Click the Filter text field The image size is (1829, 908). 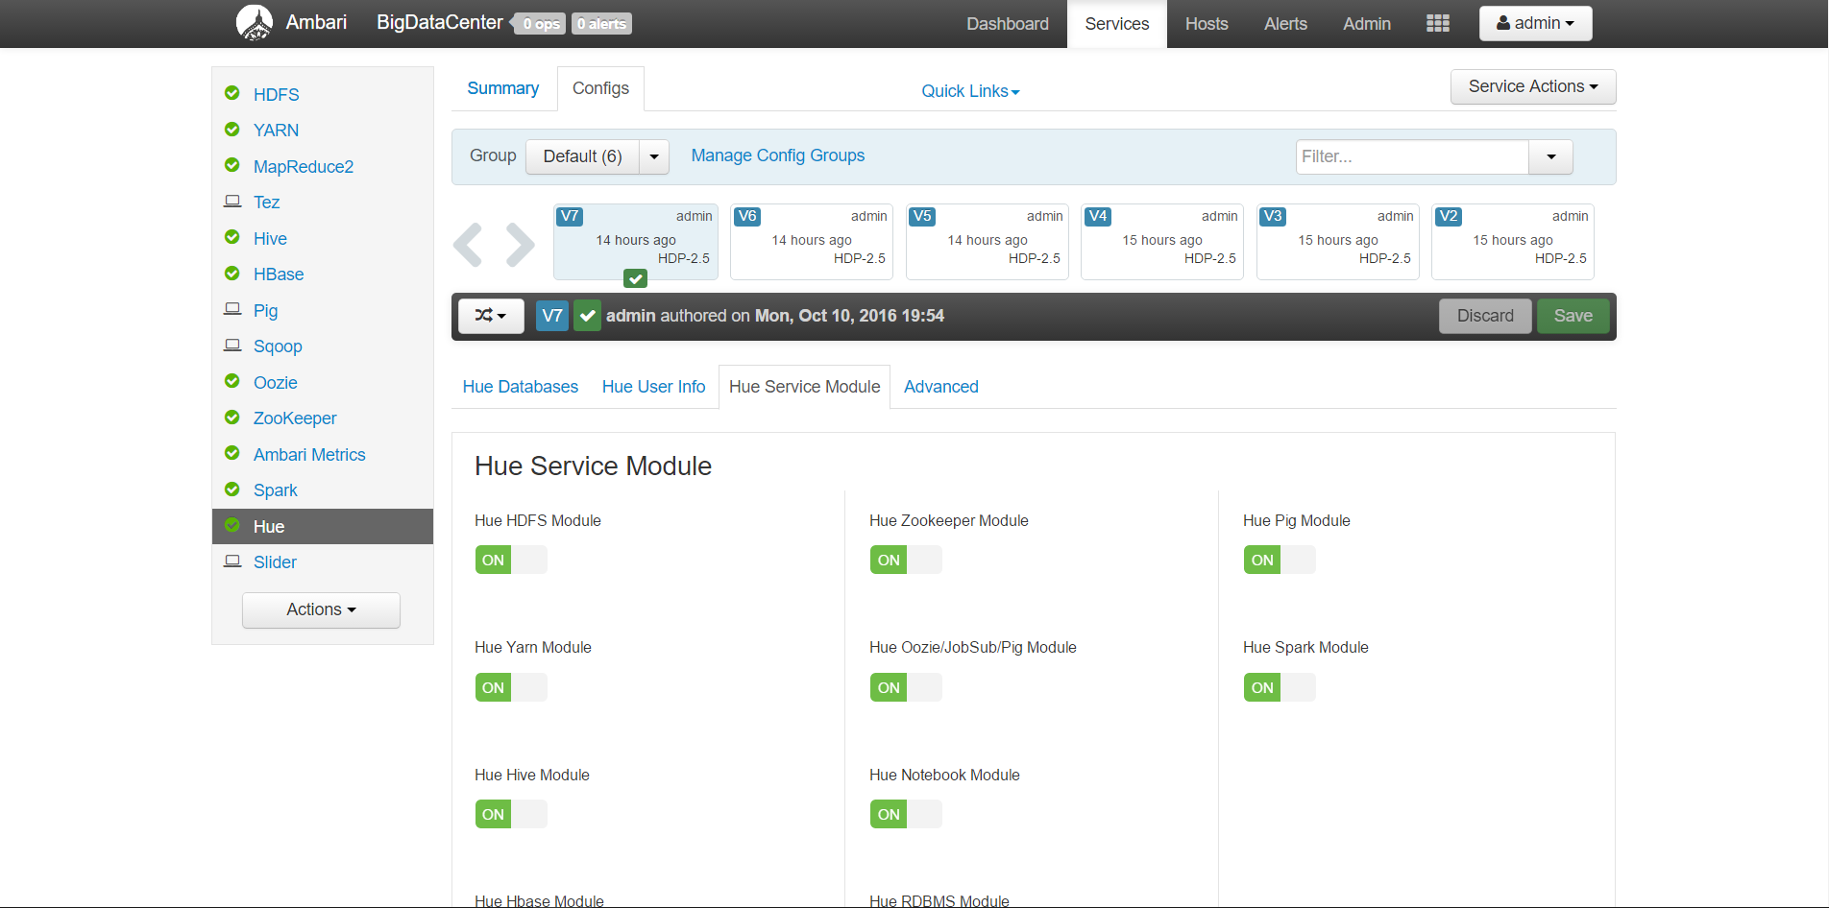click(1412, 156)
